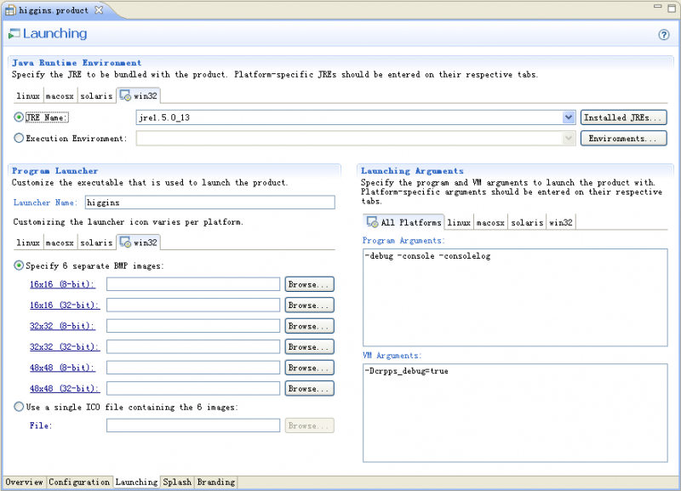Viewport: 681px width, 491px height.
Task: Open the JRE Name dropdown list
Action: (568, 117)
